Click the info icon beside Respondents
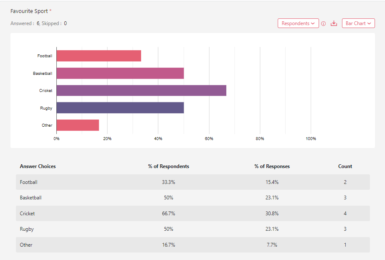Image resolution: width=385 pixels, height=260 pixels. click(x=323, y=24)
